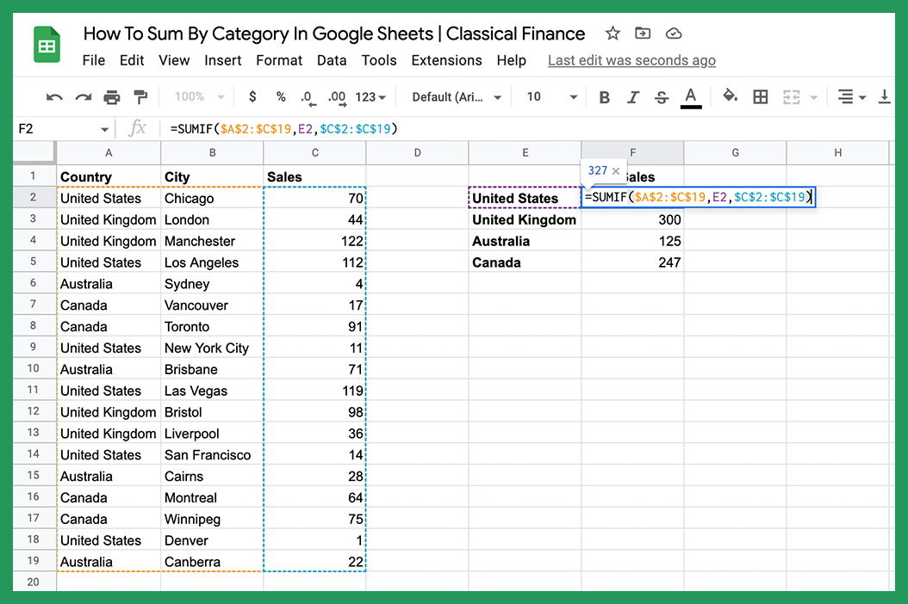Toggle strikethrough formatting

pos(661,97)
